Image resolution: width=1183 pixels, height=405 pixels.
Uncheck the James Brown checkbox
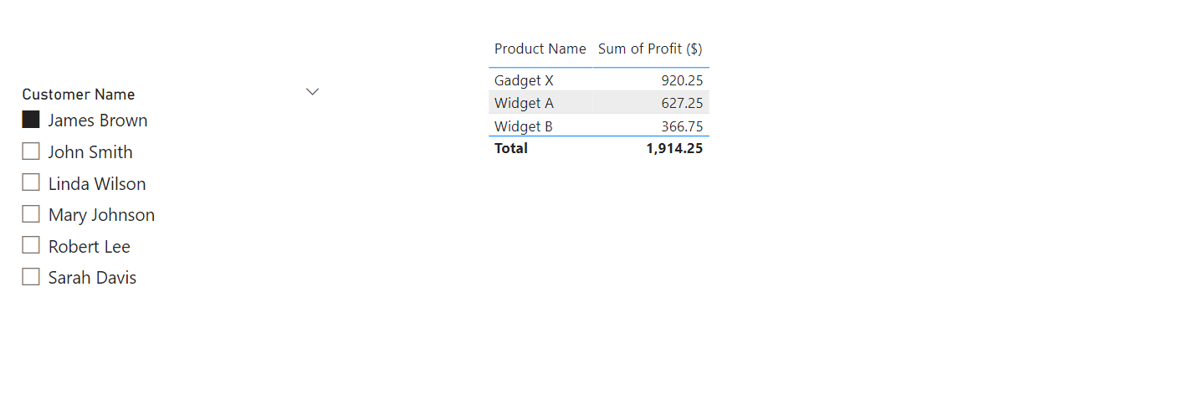coord(31,120)
